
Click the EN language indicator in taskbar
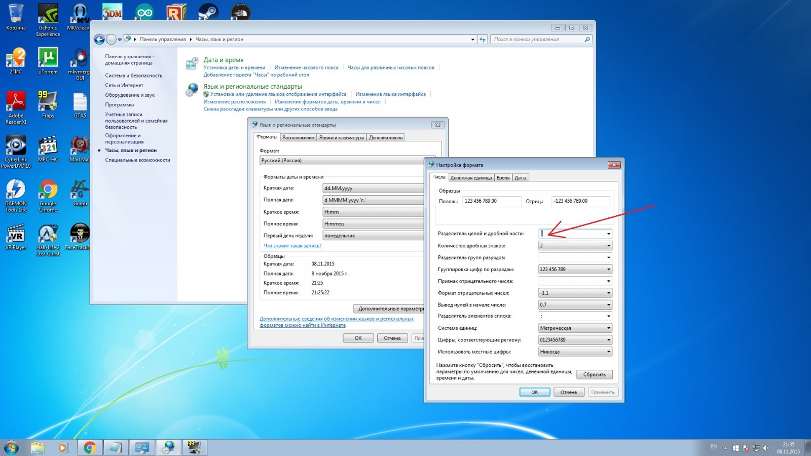[714, 447]
